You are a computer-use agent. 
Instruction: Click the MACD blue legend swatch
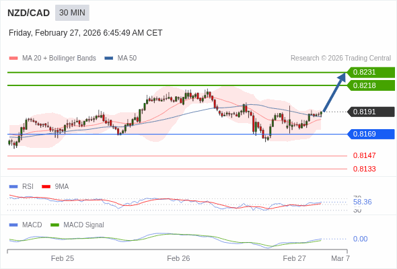[x=13, y=225]
